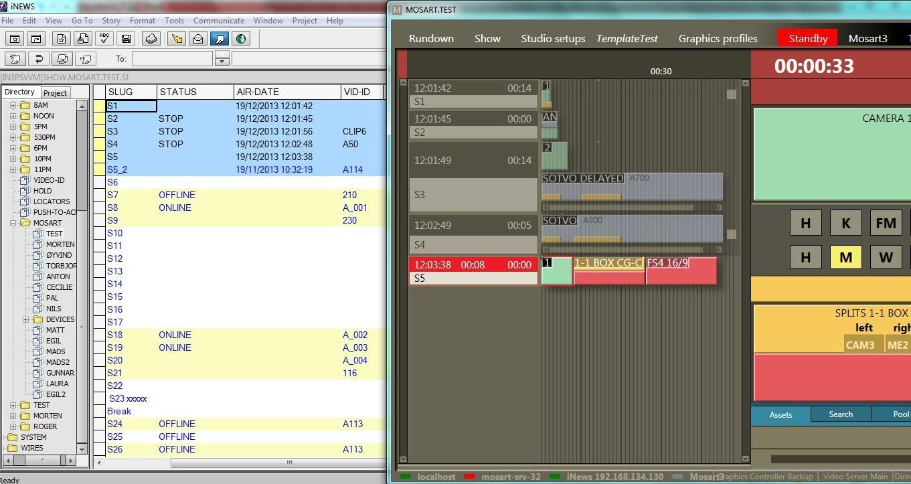
Task: Click the open envelope mail icon
Action: (x=198, y=38)
